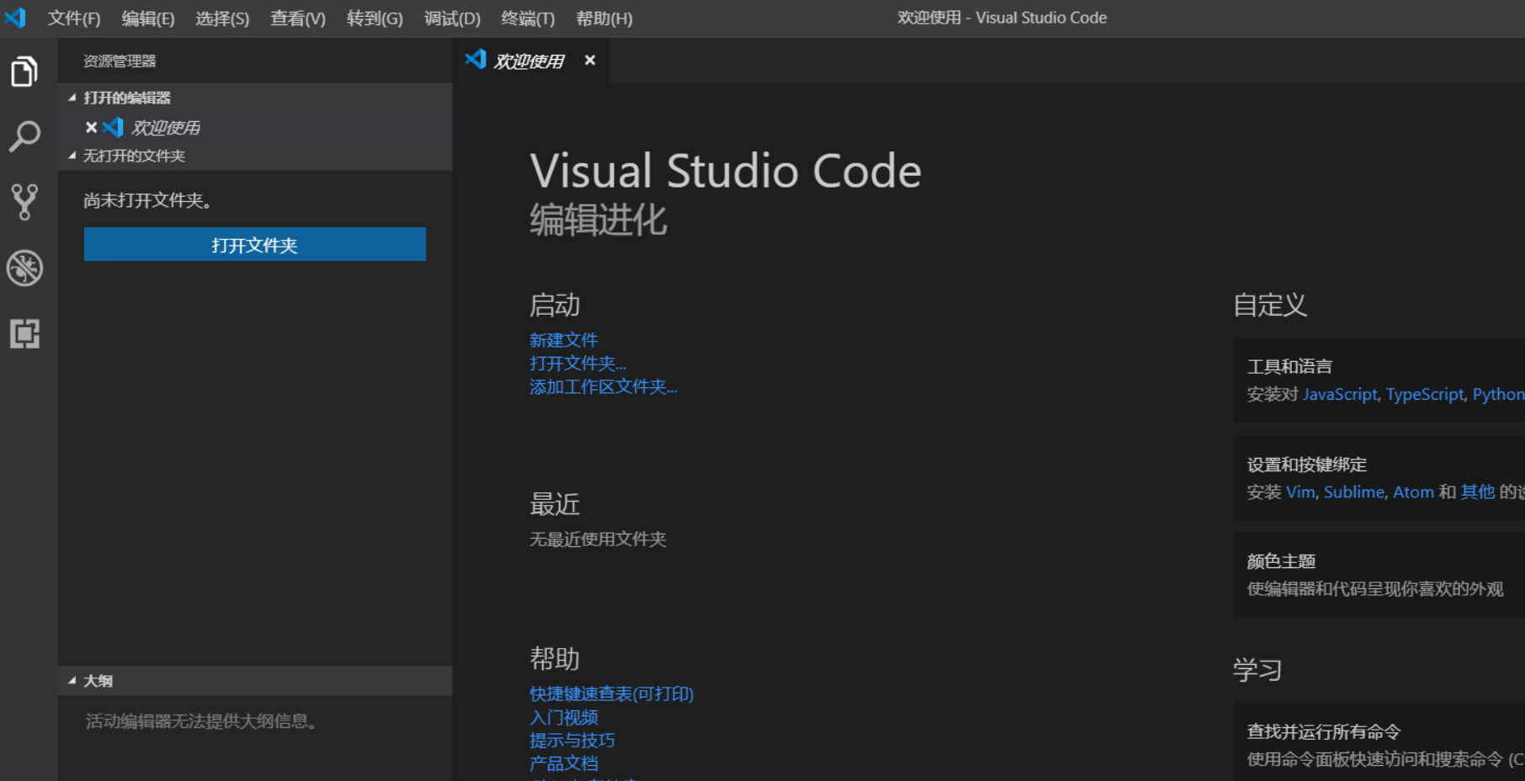Open the 转到(G) menu
The height and width of the screenshot is (781, 1525).
[x=375, y=18]
